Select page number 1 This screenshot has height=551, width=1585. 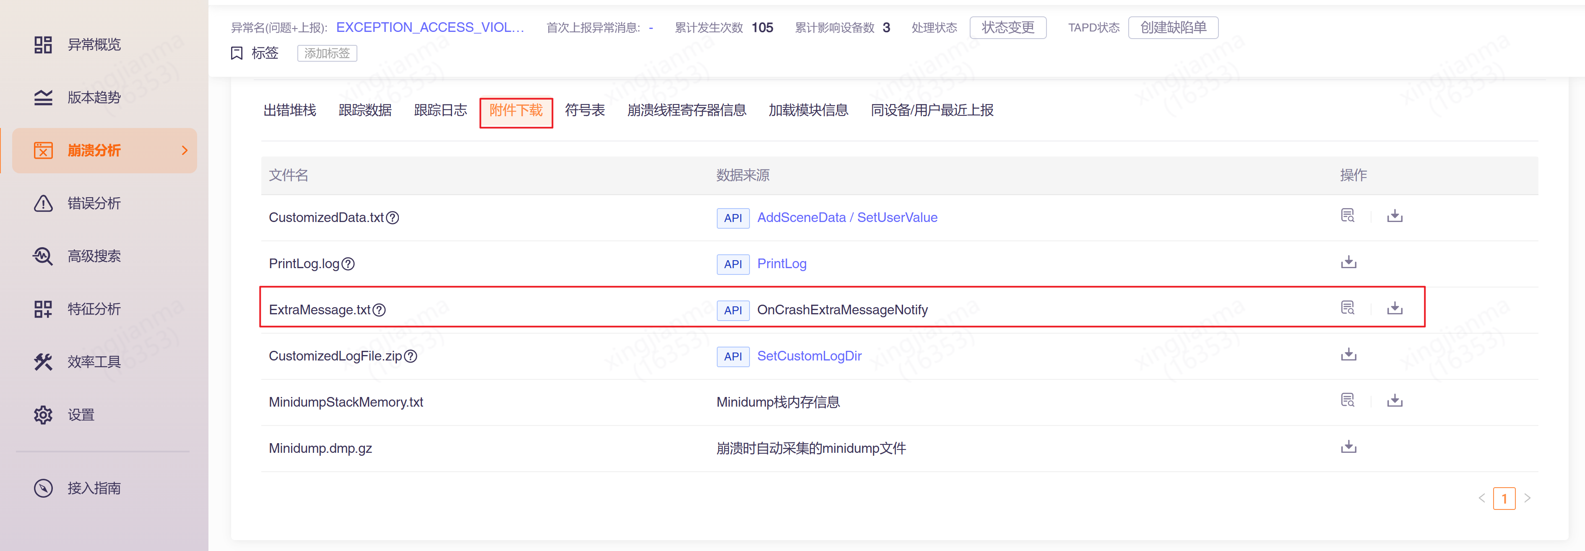pyautogui.click(x=1504, y=499)
